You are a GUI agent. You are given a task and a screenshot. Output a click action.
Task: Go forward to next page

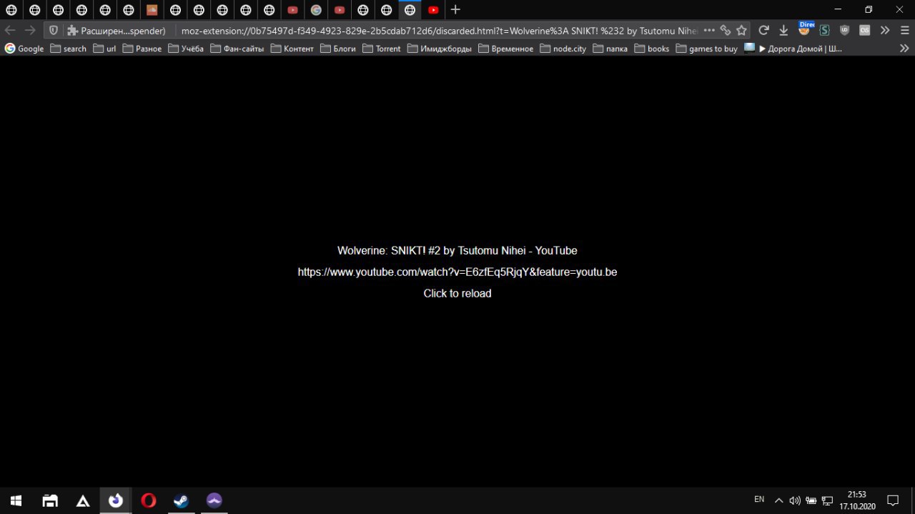pos(30,30)
